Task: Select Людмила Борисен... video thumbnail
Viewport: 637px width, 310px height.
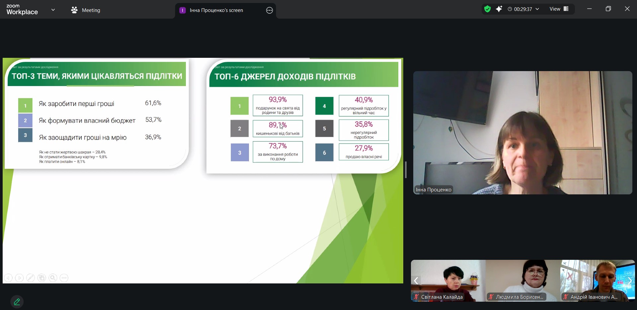Action: click(x=522, y=280)
